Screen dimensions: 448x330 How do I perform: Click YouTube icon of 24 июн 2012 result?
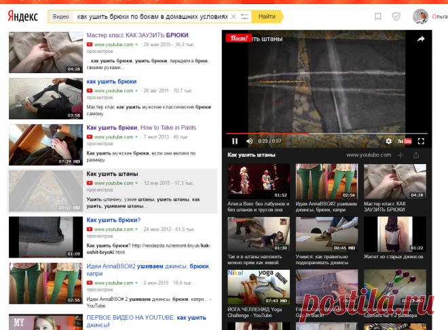(x=90, y=229)
